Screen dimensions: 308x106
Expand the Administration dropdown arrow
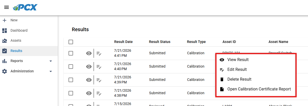51,71
